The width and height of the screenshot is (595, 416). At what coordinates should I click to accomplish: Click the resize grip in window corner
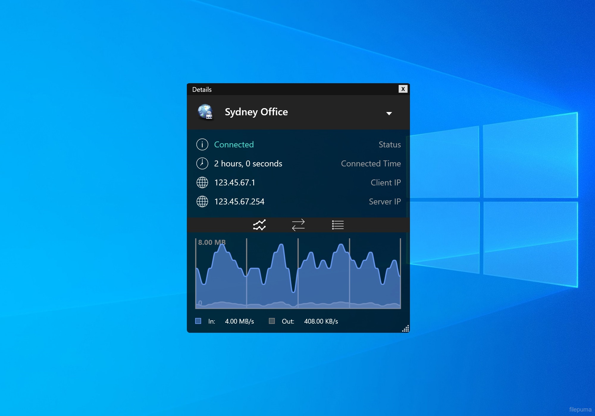tap(405, 328)
